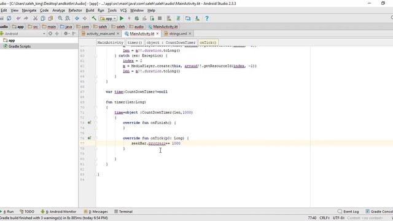
Task: Click the 77:40 cursor position indicator
Action: click(x=312, y=218)
